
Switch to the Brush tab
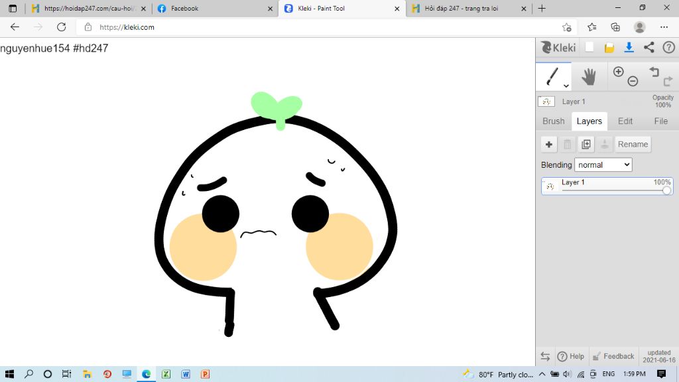pos(554,121)
